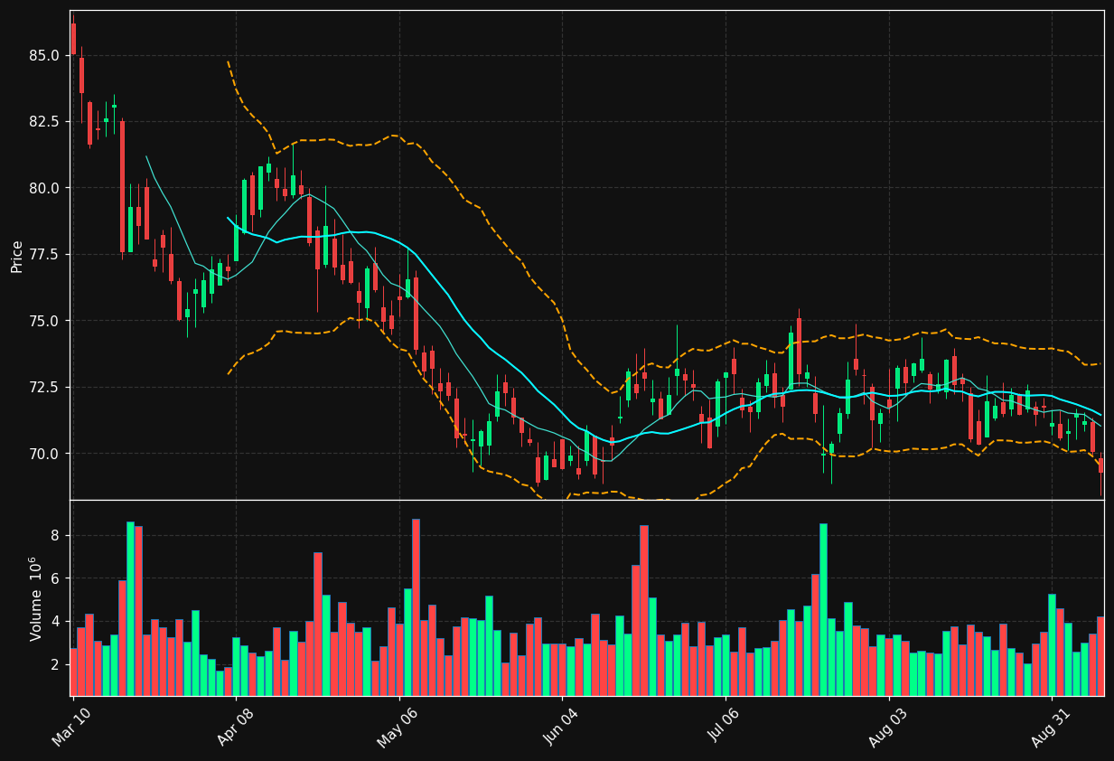Click the tallest red volume bar near May 06

pos(416,607)
